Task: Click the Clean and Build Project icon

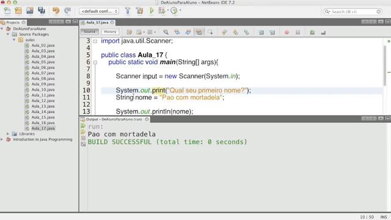Action: [x=140, y=11]
